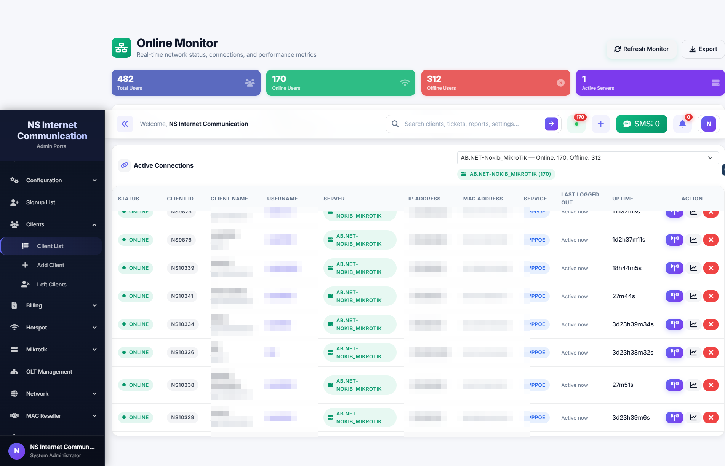Open usage graph for NS10341
Viewport: 725px width, 466px height.
click(x=693, y=296)
